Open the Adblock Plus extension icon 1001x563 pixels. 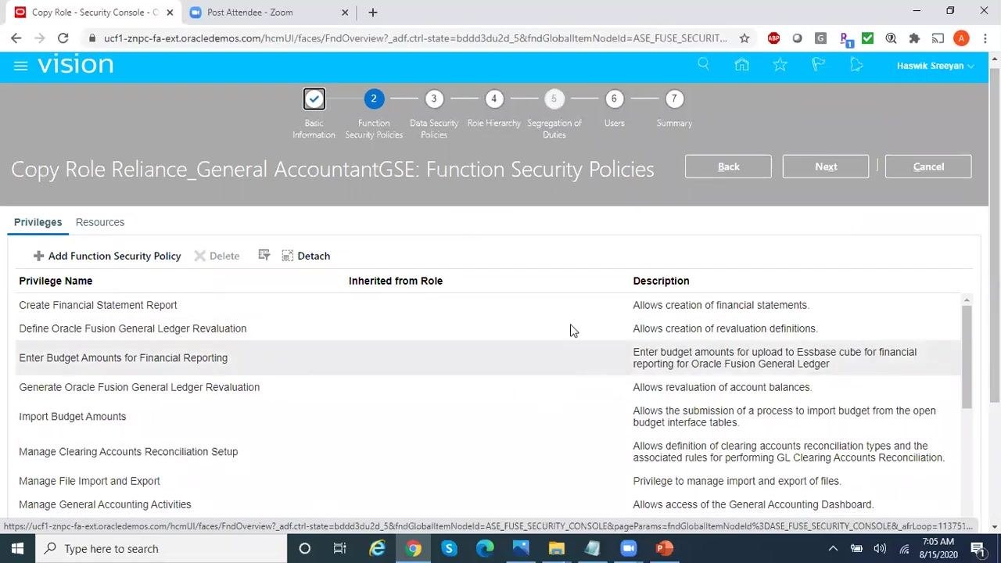pos(773,38)
